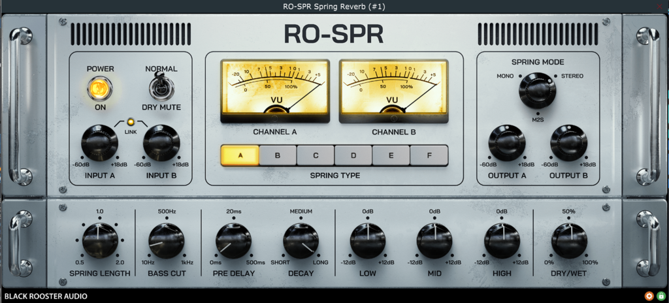Viewport: 669px width, 303px height.
Task: Click the 500Hz Bass Cut marking
Action: point(167,211)
